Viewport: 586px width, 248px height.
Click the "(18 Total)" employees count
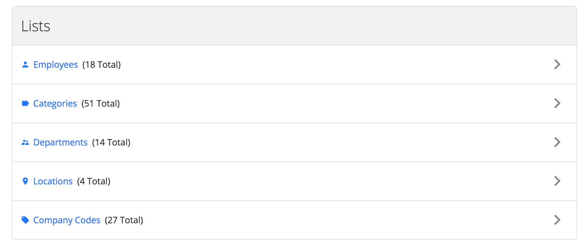(102, 65)
